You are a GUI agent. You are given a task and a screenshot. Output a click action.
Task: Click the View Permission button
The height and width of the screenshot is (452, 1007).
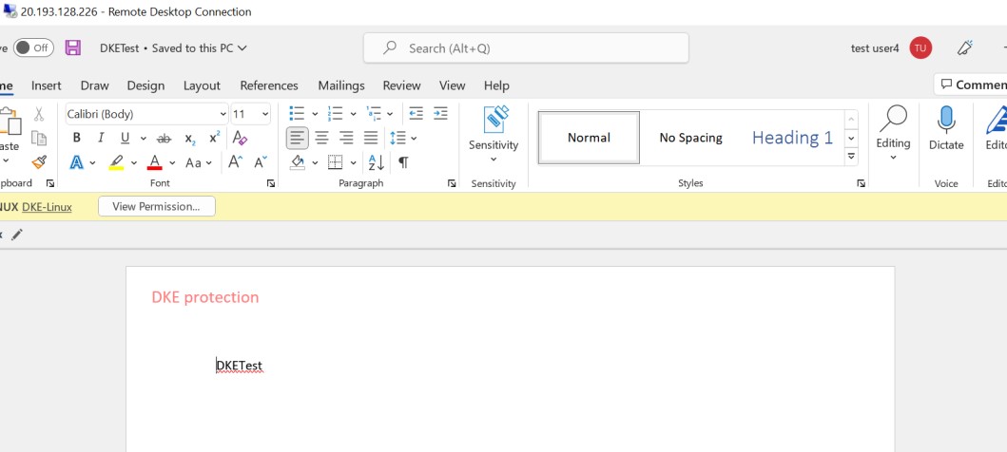point(157,206)
